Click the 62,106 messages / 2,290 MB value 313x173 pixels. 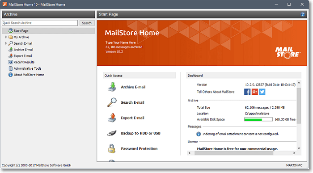click(x=265, y=108)
